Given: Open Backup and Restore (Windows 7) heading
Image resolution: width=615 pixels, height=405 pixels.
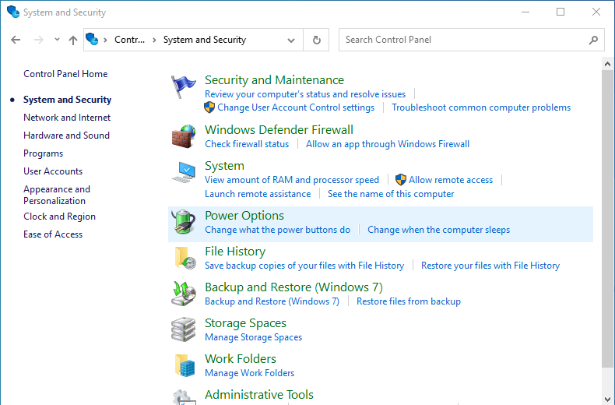Looking at the screenshot, I should [293, 287].
